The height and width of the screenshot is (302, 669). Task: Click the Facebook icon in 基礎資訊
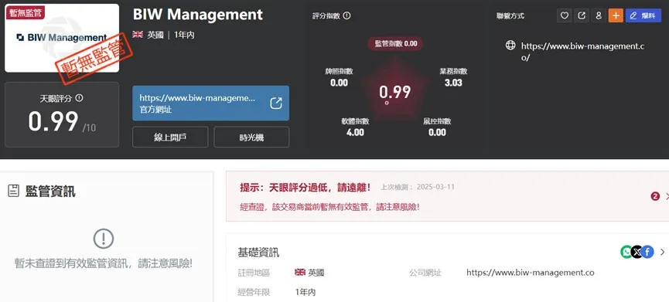point(647,252)
